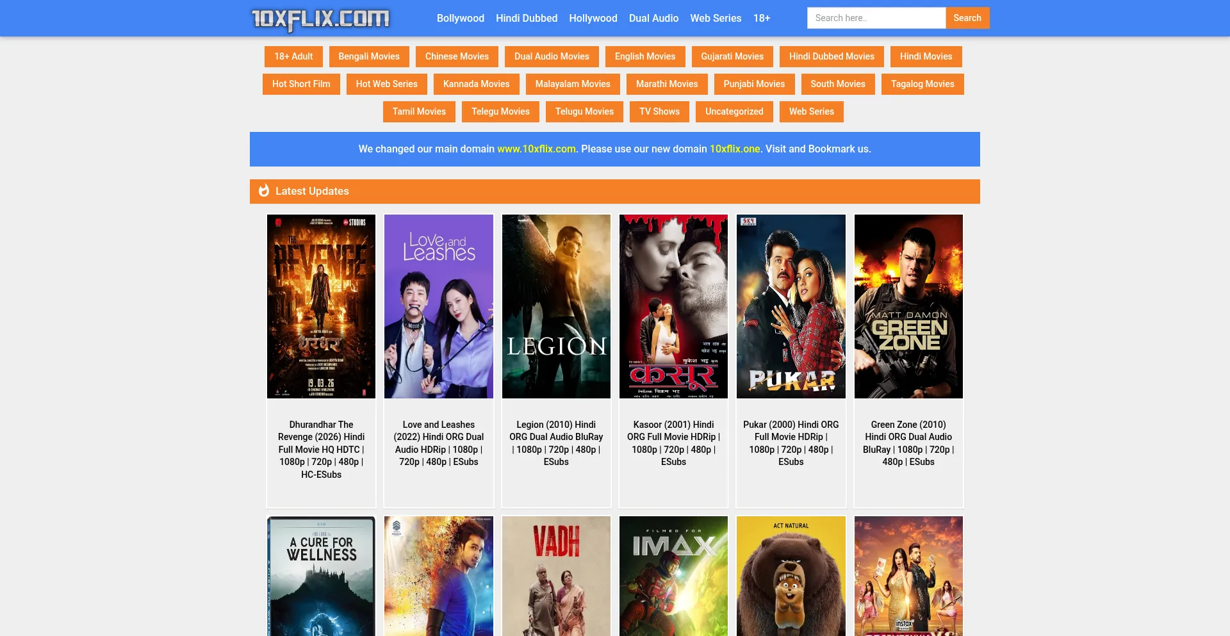Open the Tagalog Movies category
This screenshot has width=1230, height=636.
pyautogui.click(x=922, y=84)
